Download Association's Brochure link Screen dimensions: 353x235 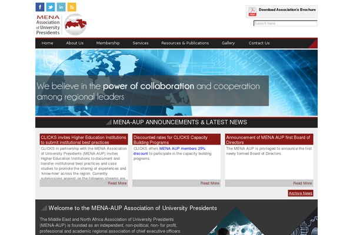click(x=287, y=9)
